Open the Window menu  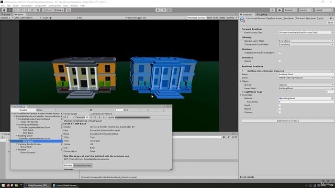(x=74, y=6)
